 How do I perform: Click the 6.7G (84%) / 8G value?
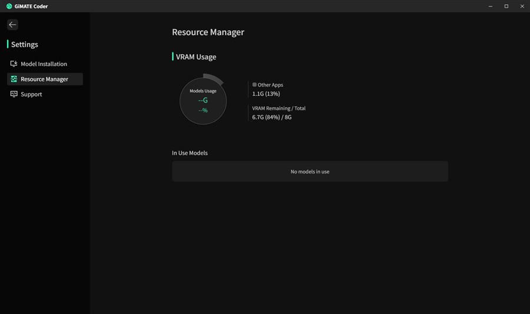(271, 117)
